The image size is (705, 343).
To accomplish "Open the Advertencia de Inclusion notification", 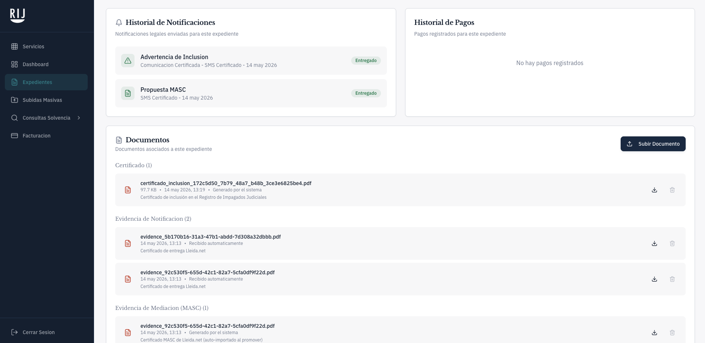I will pyautogui.click(x=251, y=61).
